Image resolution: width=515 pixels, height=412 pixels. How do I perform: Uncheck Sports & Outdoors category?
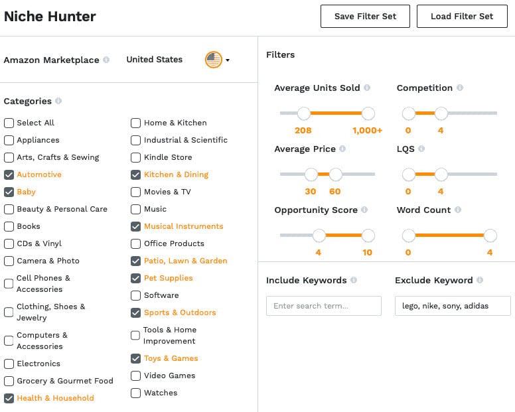(135, 312)
